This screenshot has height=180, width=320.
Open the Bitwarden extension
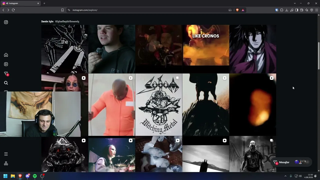point(277,10)
